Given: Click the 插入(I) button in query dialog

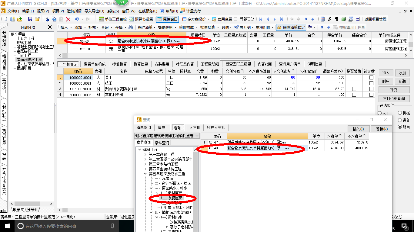Looking at the screenshot, I should (358, 129).
